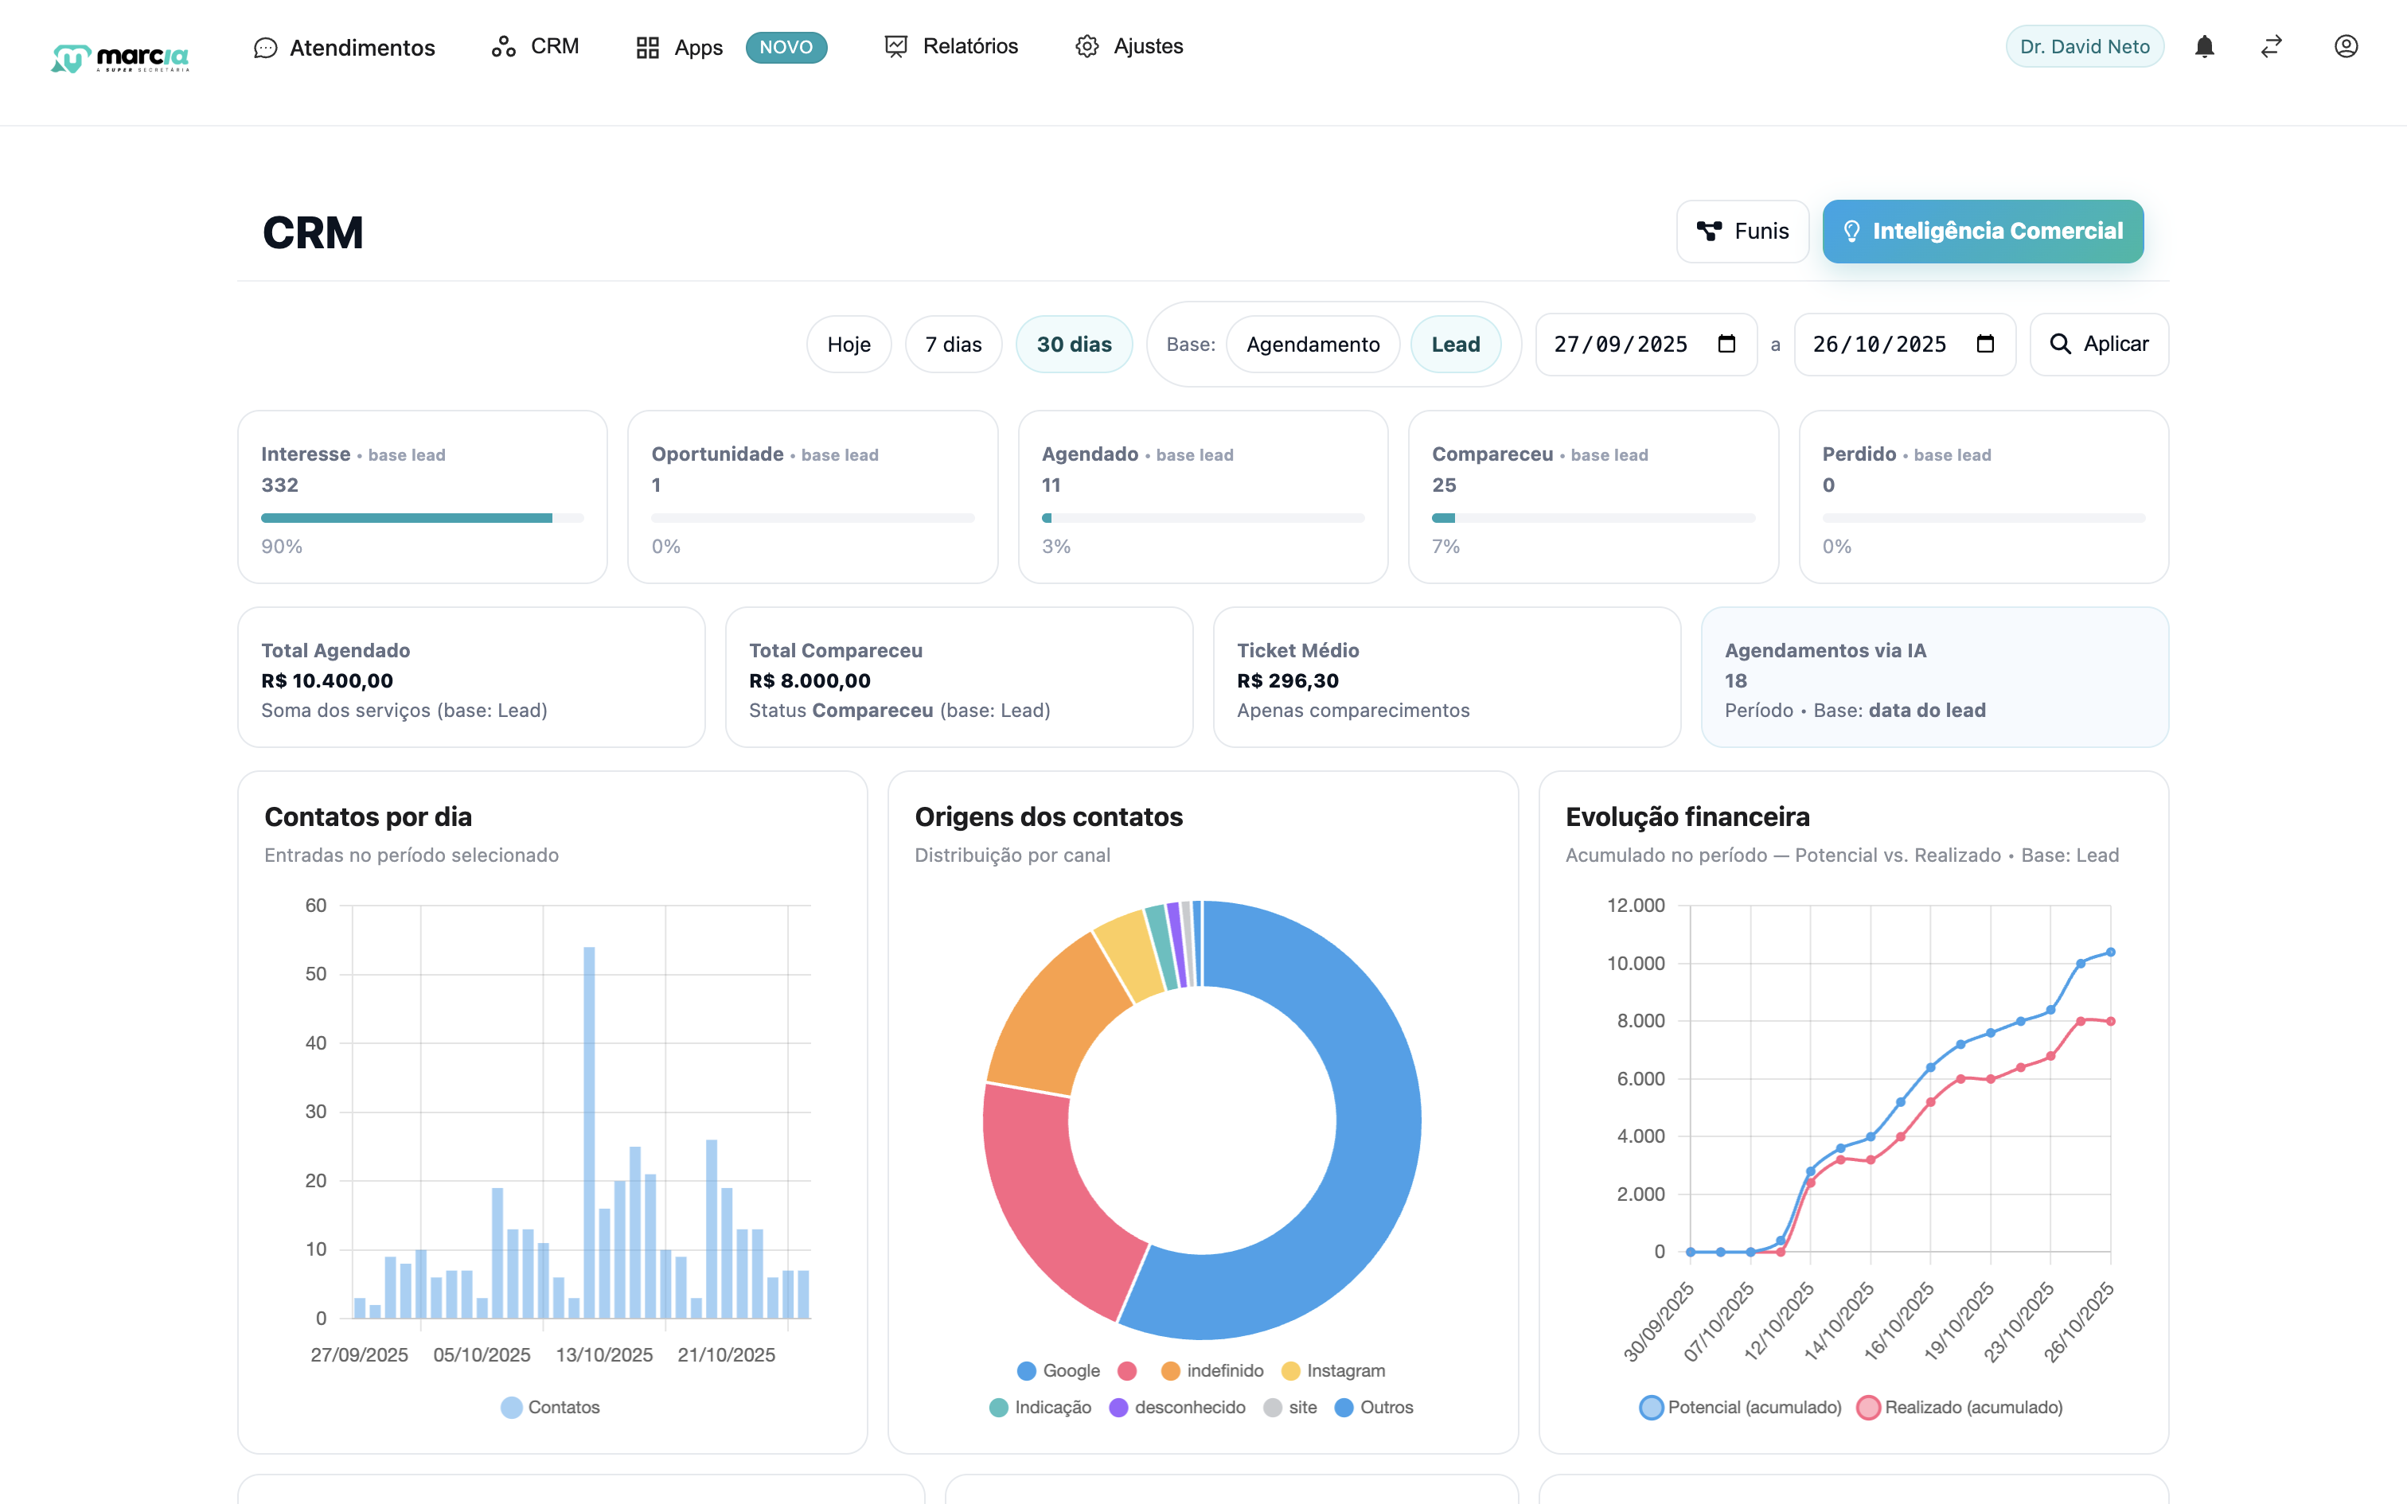Select Lead as the base
Viewport: 2407px width, 1504px height.
click(1455, 344)
